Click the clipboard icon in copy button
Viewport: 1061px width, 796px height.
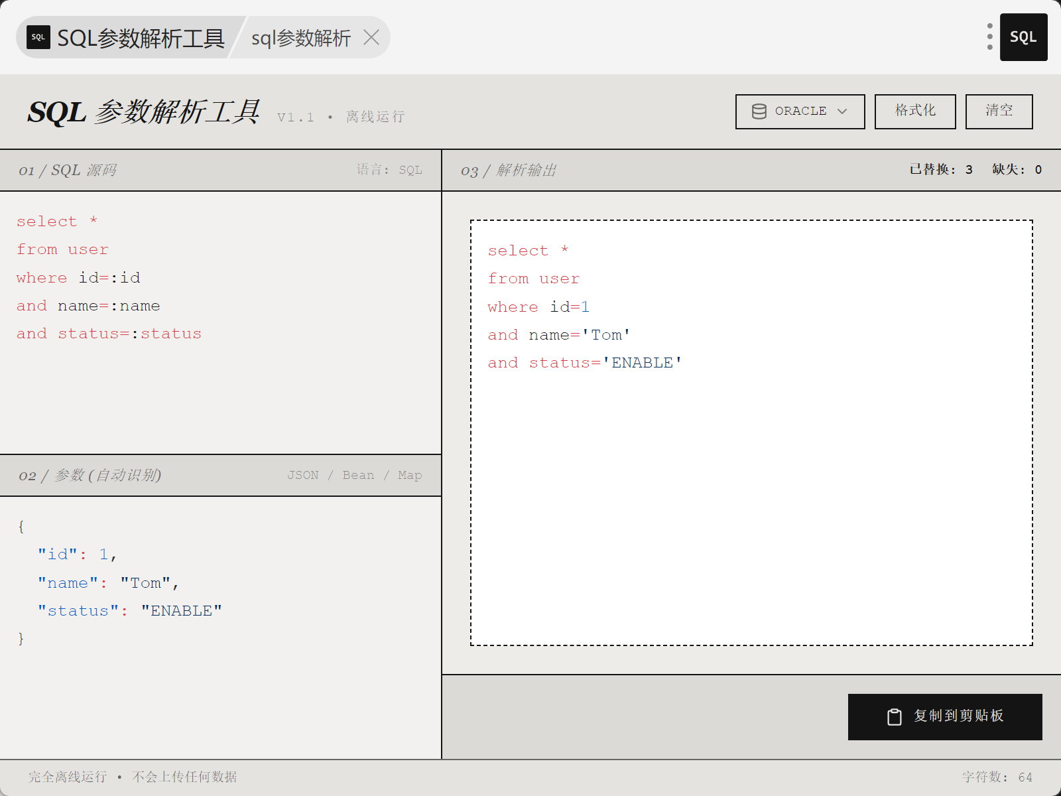[x=895, y=717]
